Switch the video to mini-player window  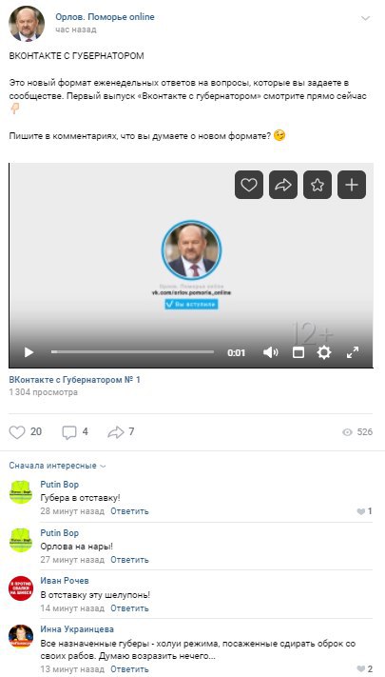(x=298, y=352)
